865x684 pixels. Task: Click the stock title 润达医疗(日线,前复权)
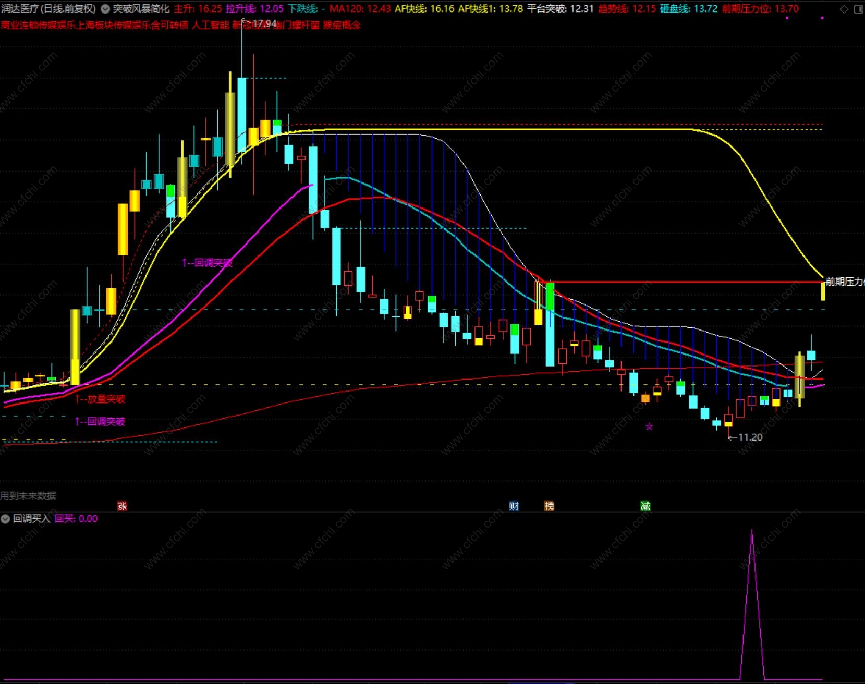[48, 9]
